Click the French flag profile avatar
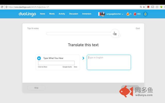The image size is (165, 103). (101, 14)
